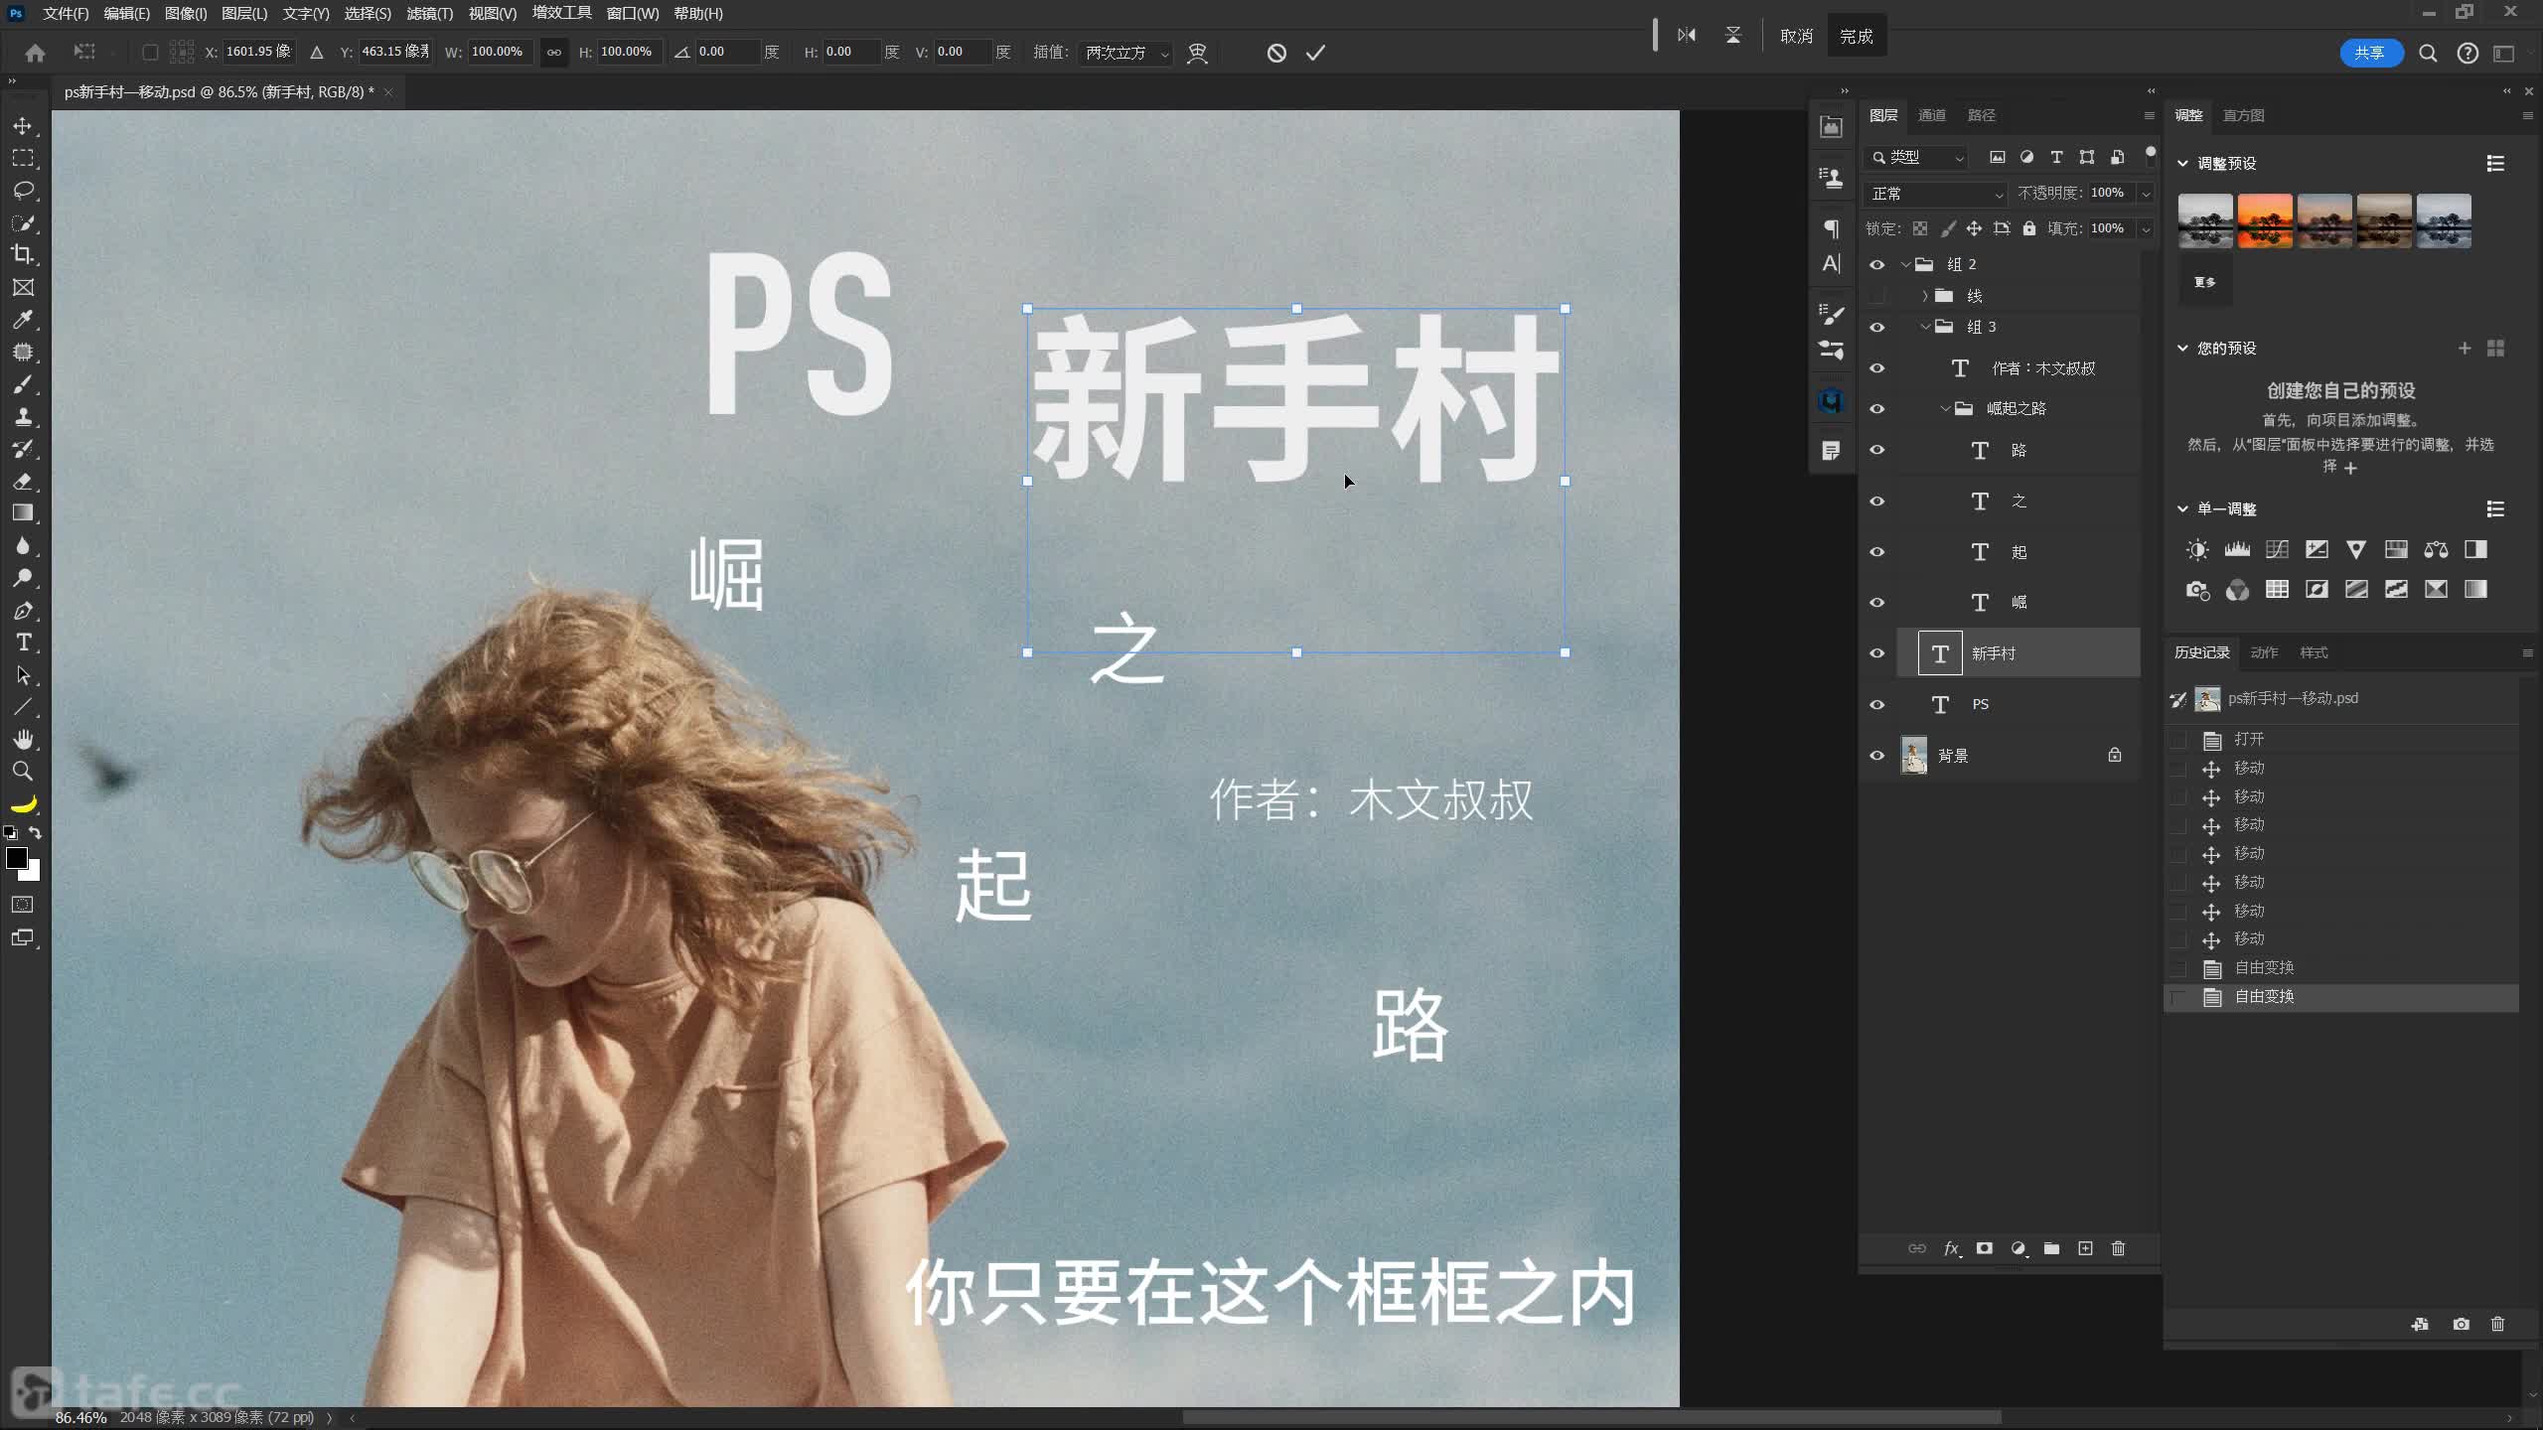This screenshot has width=2543, height=1430.
Task: Select the Crop tool
Action: [23, 254]
